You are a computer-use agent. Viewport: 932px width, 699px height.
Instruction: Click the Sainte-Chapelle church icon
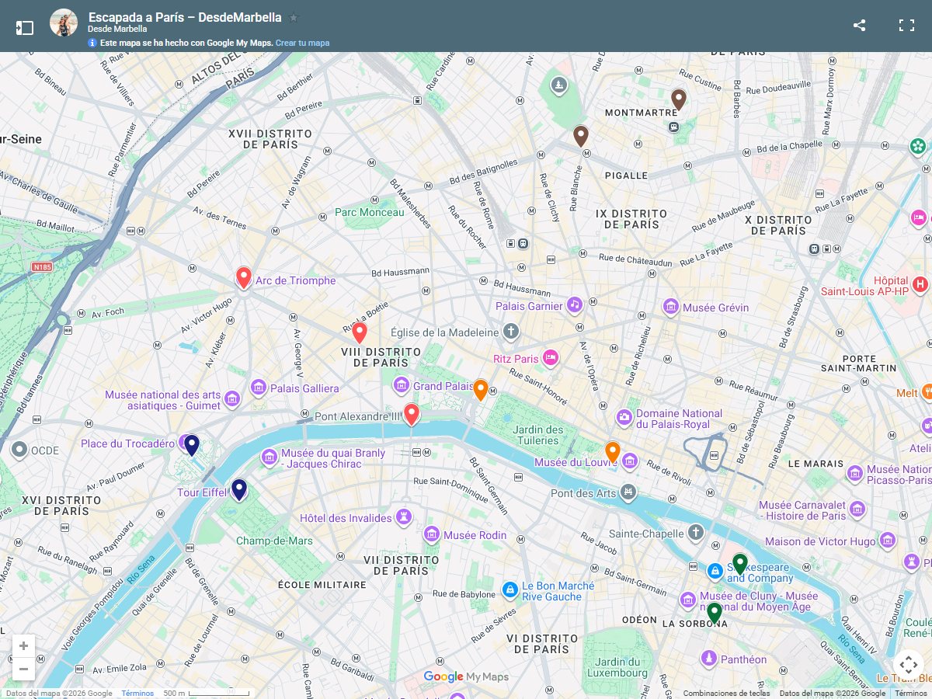coord(695,533)
